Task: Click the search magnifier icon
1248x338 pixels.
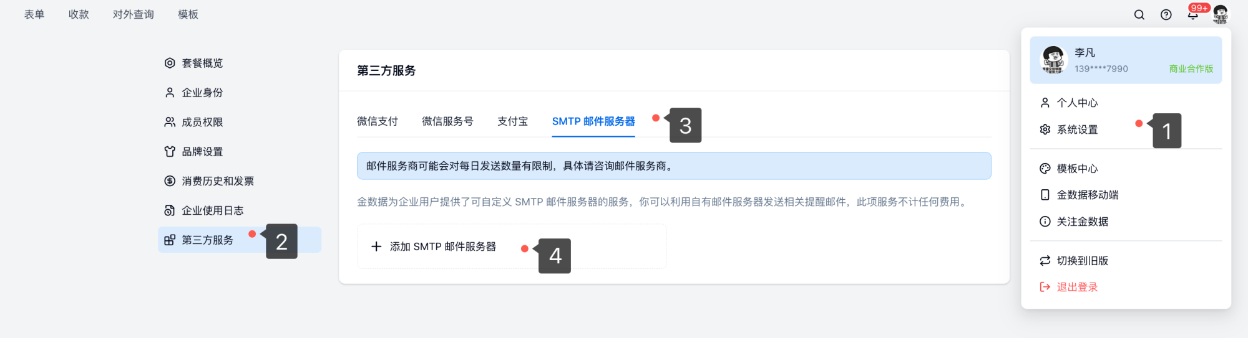Action: 1139,15
